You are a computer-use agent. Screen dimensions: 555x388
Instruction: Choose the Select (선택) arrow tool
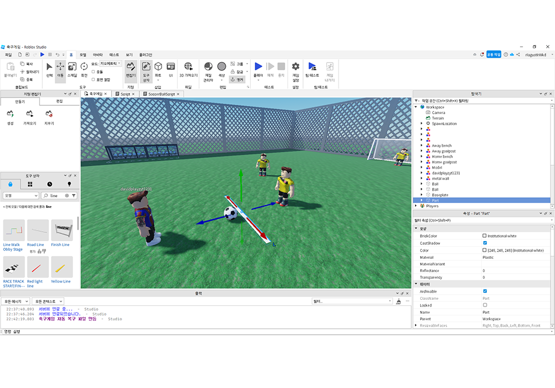coord(49,70)
